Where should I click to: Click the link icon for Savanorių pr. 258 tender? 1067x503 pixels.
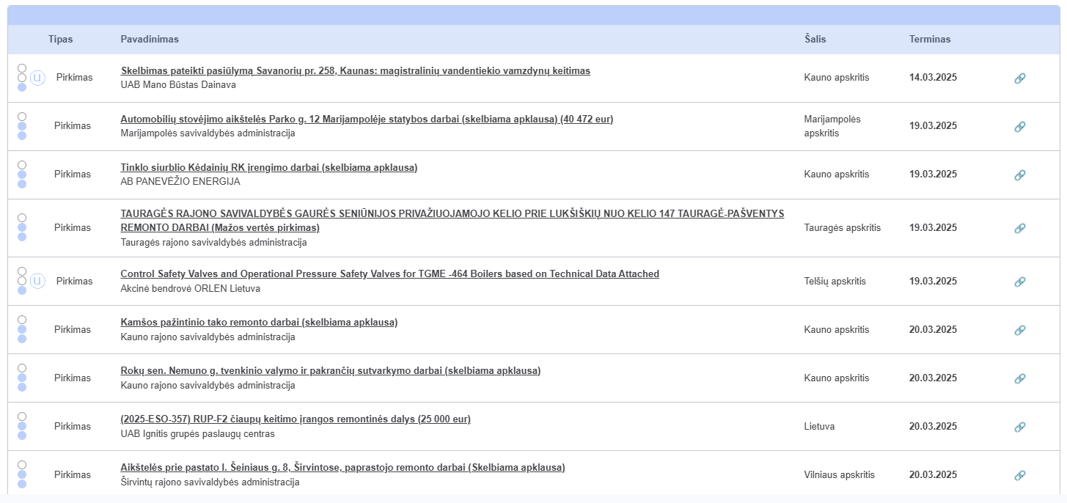coord(1019,78)
